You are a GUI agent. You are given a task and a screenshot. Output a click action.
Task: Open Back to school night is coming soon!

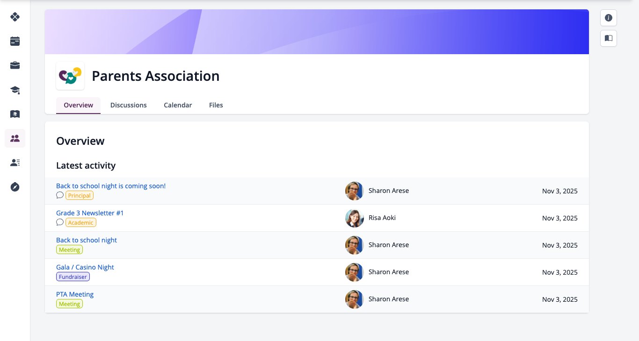coord(111,186)
